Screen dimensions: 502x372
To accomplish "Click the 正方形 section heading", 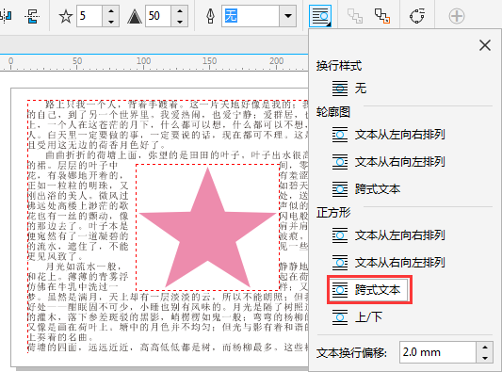I will (x=333, y=212).
